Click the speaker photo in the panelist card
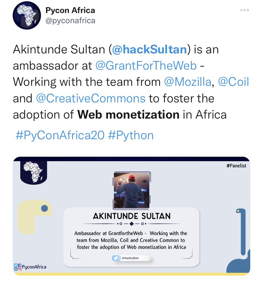Image resolution: width=263 pixels, height=288 pixels. pos(131,190)
